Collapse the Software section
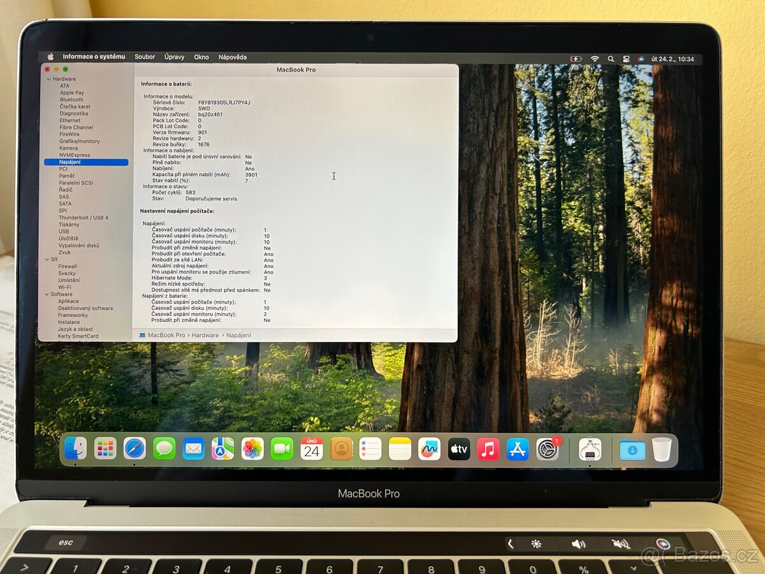Viewport: 765px width, 574px height. [x=48, y=294]
